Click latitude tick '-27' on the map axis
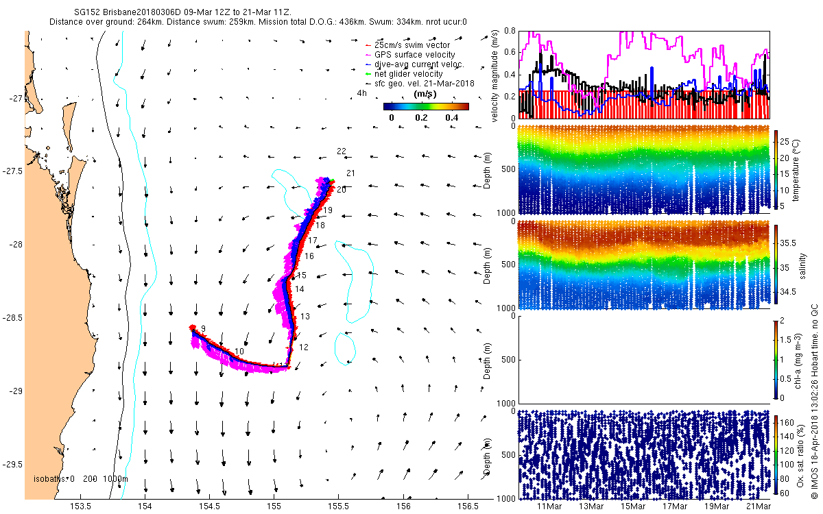The width and height of the screenshot is (823, 514). point(15,99)
